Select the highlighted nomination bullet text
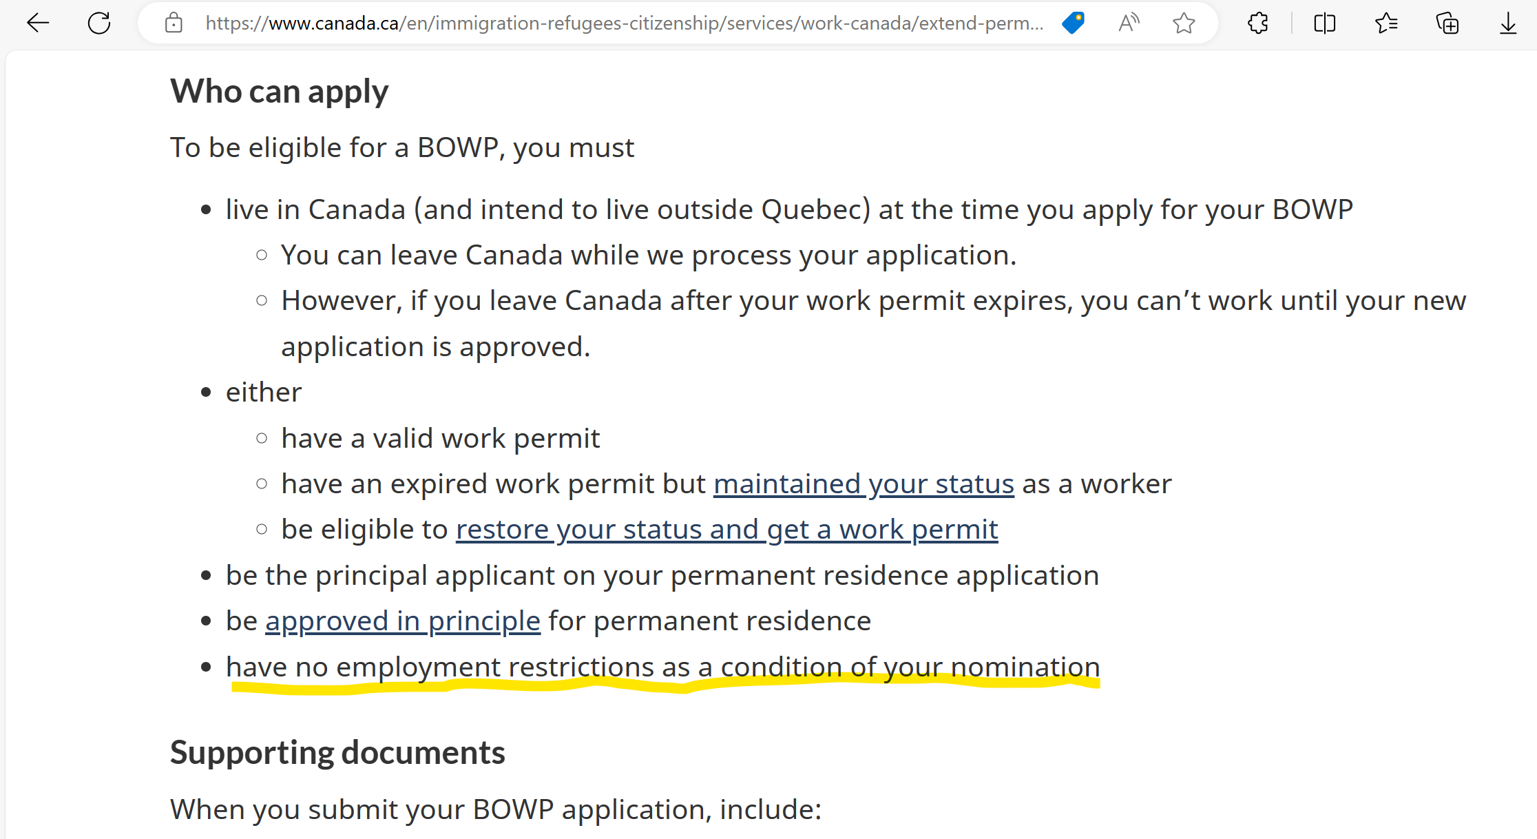The width and height of the screenshot is (1537, 839). [x=662, y=666]
